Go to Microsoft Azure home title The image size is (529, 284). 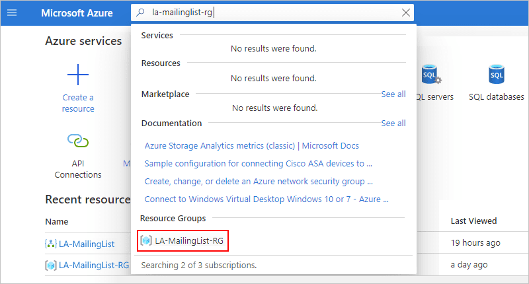click(x=77, y=13)
